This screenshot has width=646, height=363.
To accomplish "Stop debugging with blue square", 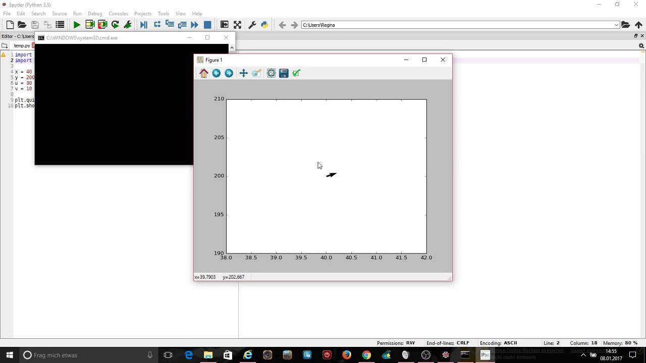I will (207, 25).
